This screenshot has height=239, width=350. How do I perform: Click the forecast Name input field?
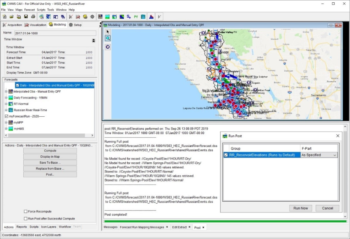[55, 33]
